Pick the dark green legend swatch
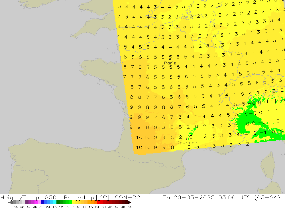The width and height of the screenshot is (285, 208). tap(58, 202)
